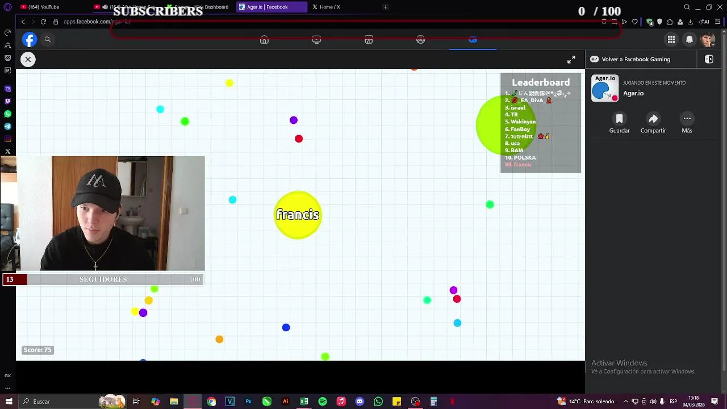Screen dimensions: 727x409
Task: Open Chrome from the taskbar
Action: pos(211,402)
